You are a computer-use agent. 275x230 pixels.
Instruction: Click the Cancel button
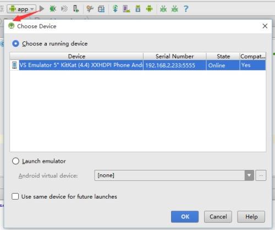click(x=218, y=217)
